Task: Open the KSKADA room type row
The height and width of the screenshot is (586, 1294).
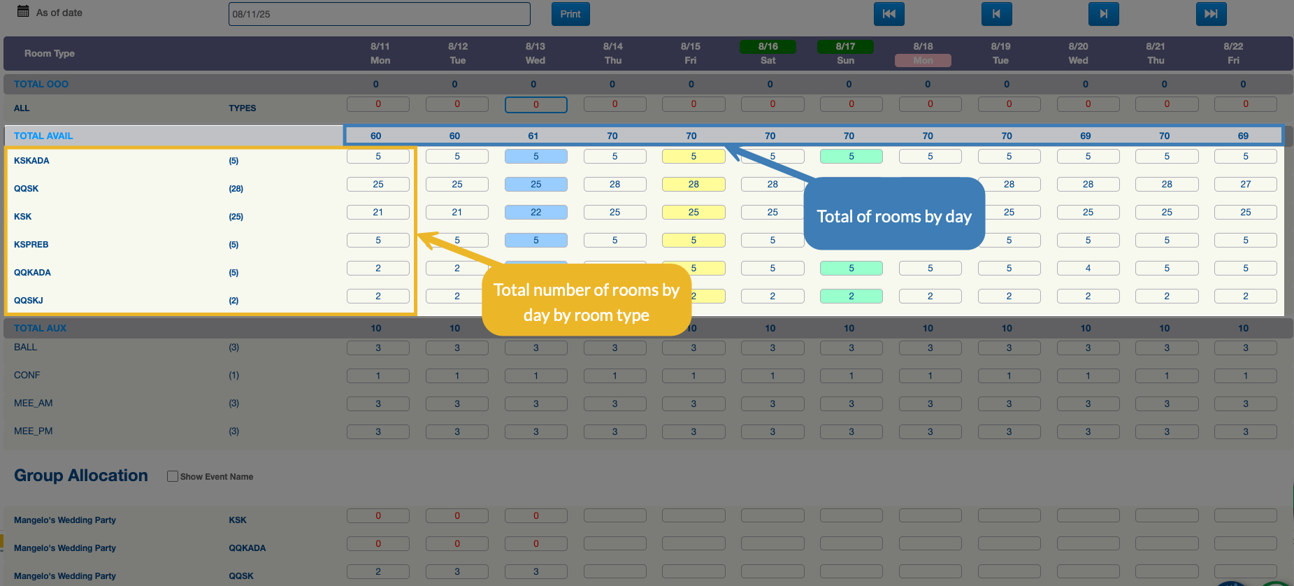Action: coord(31,161)
